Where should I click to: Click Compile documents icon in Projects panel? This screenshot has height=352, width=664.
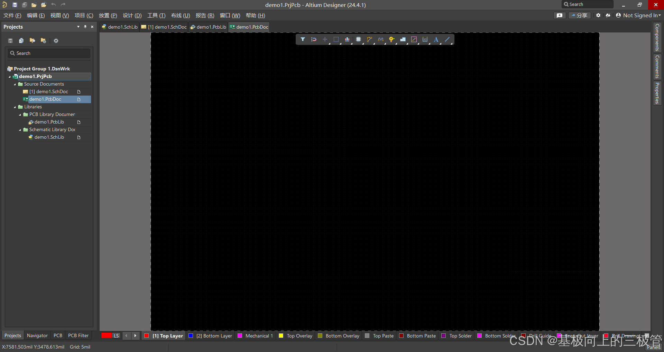pyautogui.click(x=21, y=41)
